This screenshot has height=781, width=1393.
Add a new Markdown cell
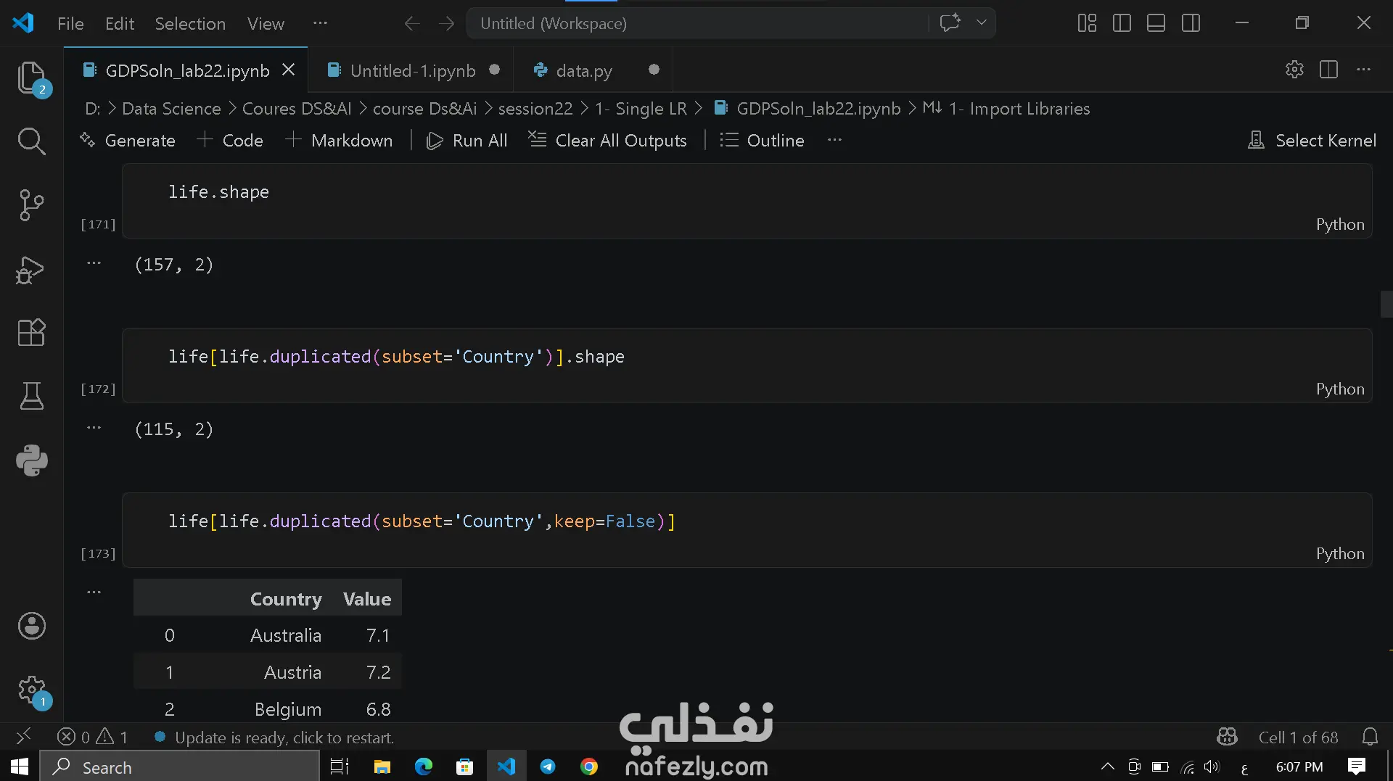click(x=339, y=140)
